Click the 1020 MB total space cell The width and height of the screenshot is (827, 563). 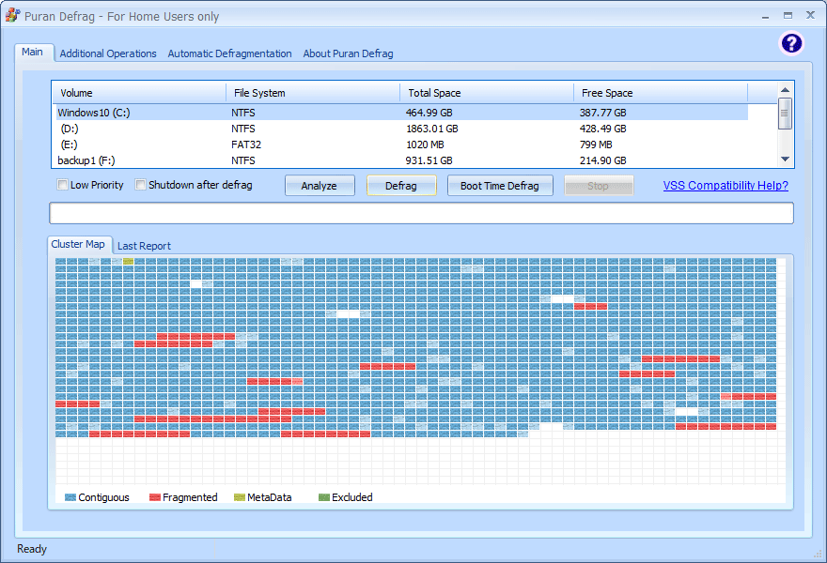[425, 145]
